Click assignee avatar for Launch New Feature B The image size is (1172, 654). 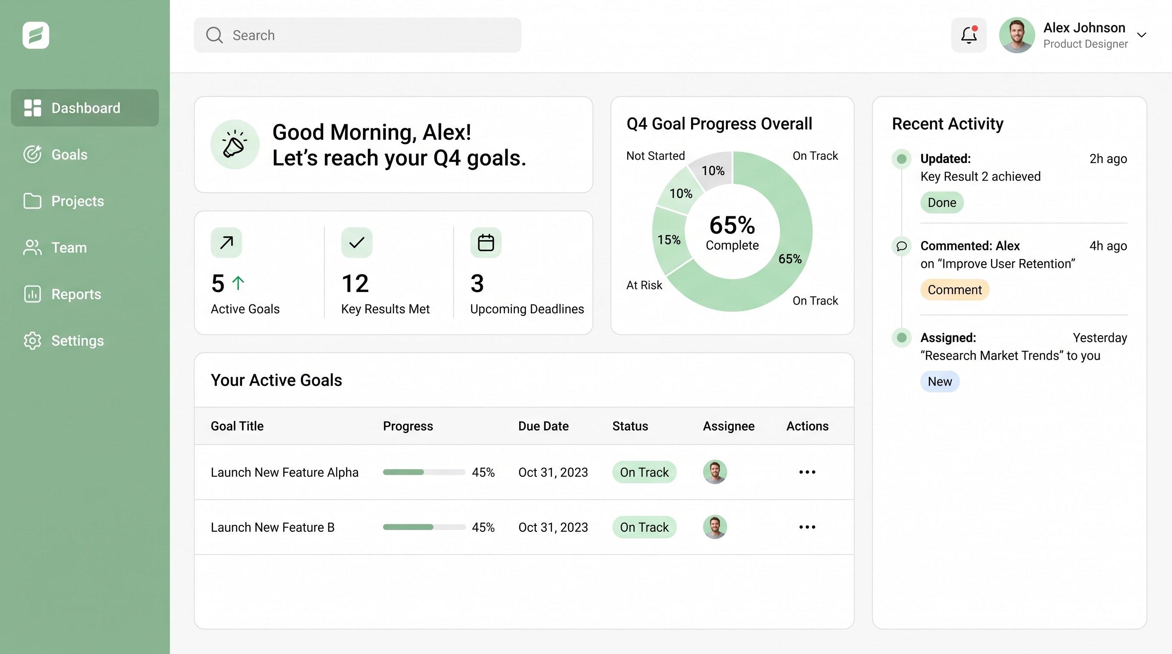(x=715, y=527)
